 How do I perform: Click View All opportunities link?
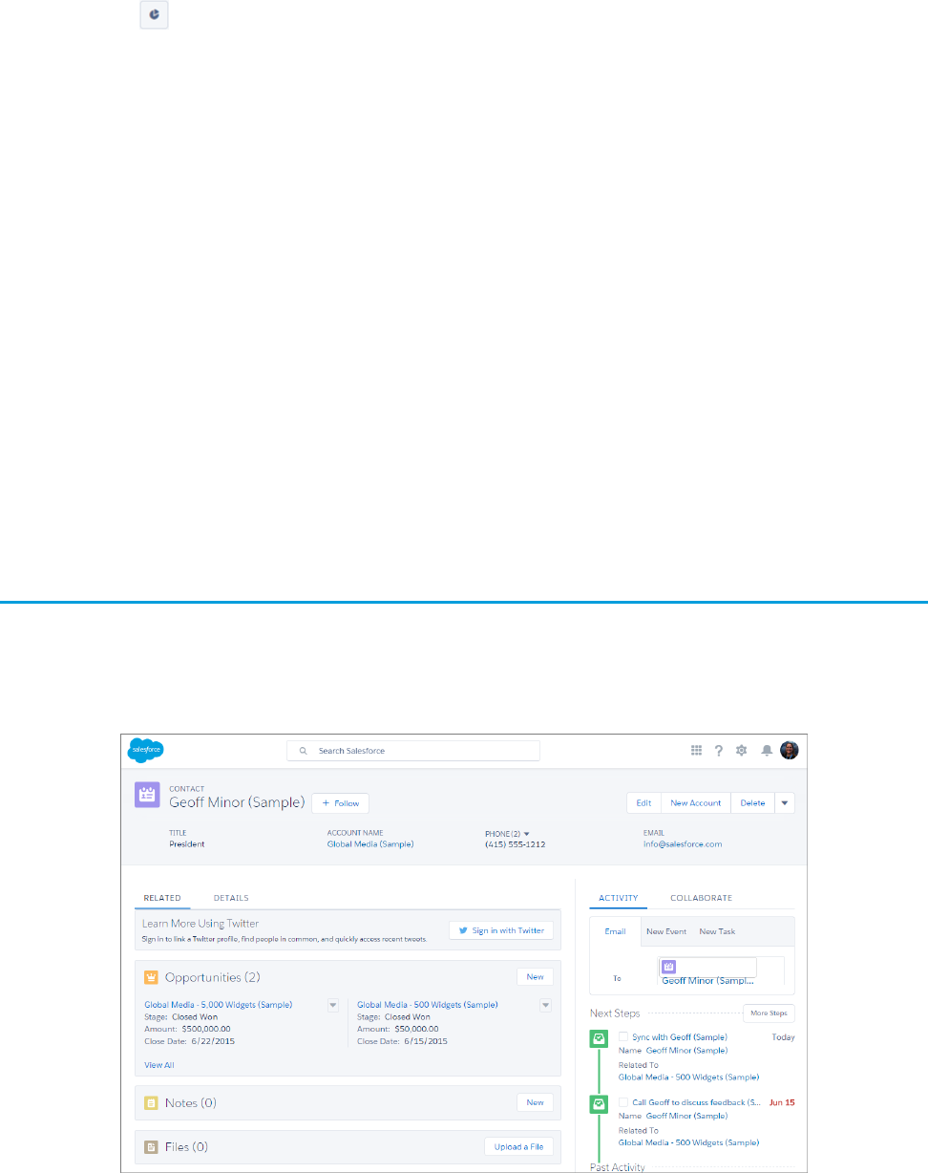[x=159, y=1065]
